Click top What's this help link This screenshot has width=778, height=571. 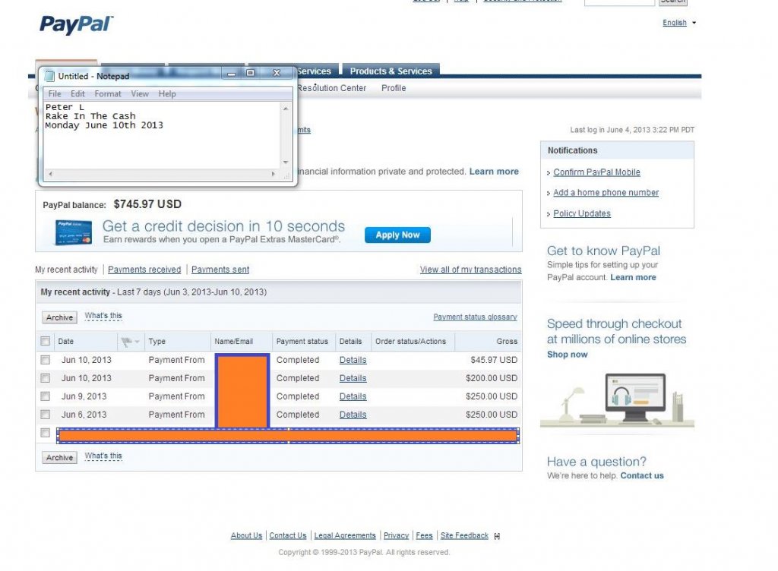click(x=103, y=316)
